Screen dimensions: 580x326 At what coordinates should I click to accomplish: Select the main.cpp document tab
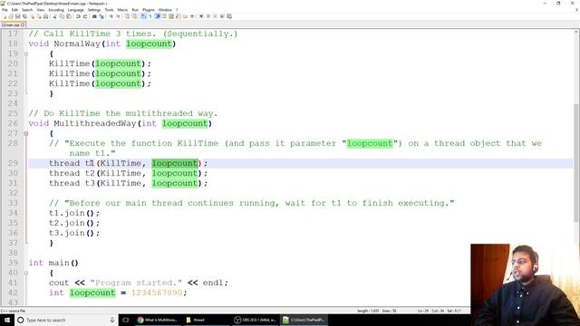click(12, 24)
